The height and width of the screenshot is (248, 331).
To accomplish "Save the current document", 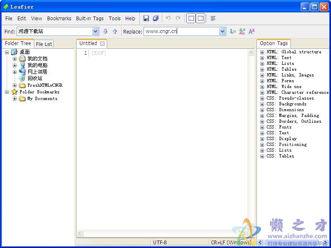I will click(146, 18).
